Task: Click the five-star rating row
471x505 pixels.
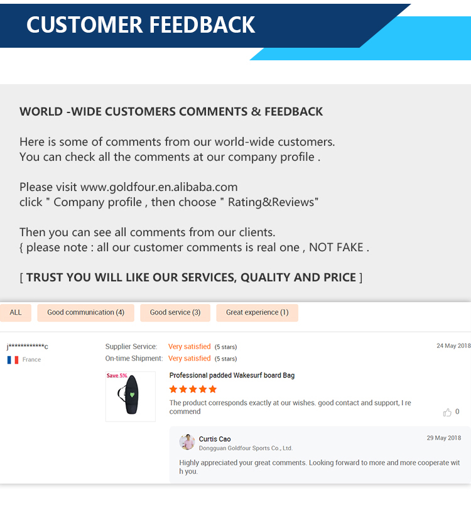Action: pyautogui.click(x=193, y=389)
